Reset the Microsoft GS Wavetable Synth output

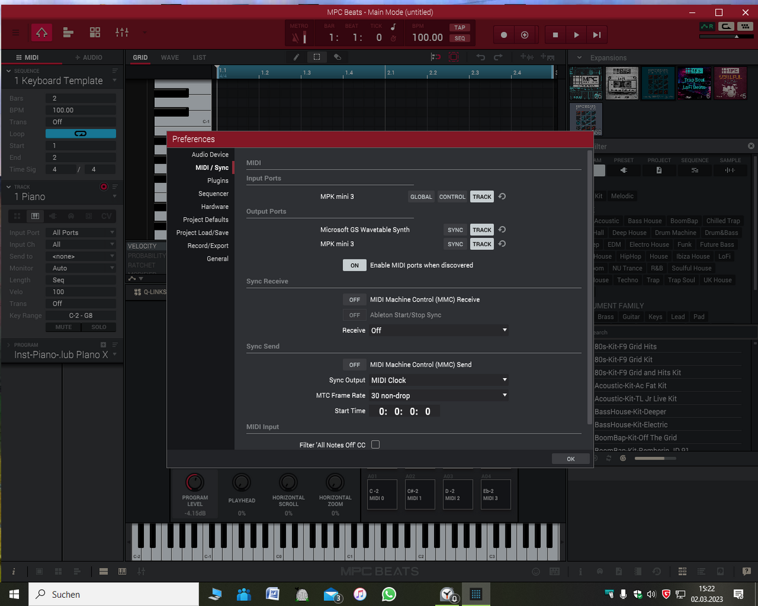tap(502, 230)
